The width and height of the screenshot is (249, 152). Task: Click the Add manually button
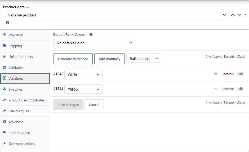pos(109,59)
